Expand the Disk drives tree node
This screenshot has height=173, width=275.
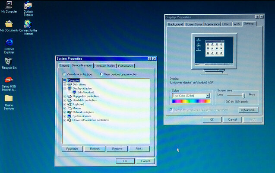65,84
